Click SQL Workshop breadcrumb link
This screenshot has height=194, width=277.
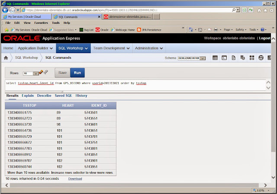point(26,57)
